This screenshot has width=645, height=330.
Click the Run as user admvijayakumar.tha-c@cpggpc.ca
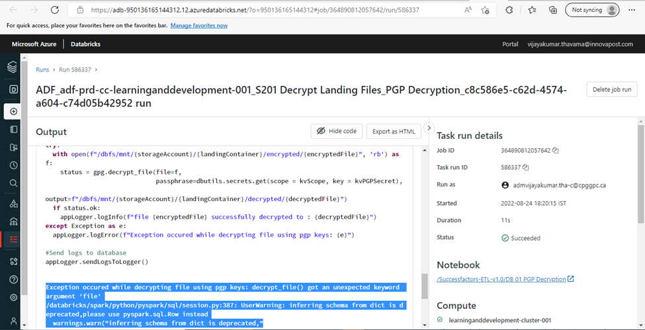pyautogui.click(x=560, y=185)
